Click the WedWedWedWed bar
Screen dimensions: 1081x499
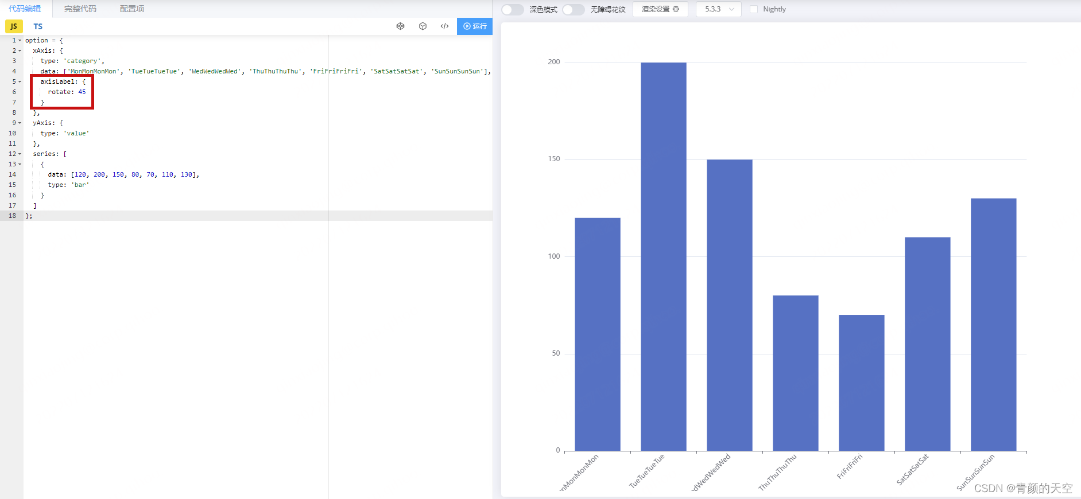[730, 305]
